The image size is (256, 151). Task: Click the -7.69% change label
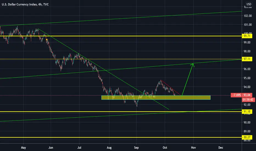point(236,95)
